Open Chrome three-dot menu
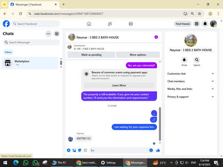Viewport: 223px width, 167px height. tap(218, 14)
